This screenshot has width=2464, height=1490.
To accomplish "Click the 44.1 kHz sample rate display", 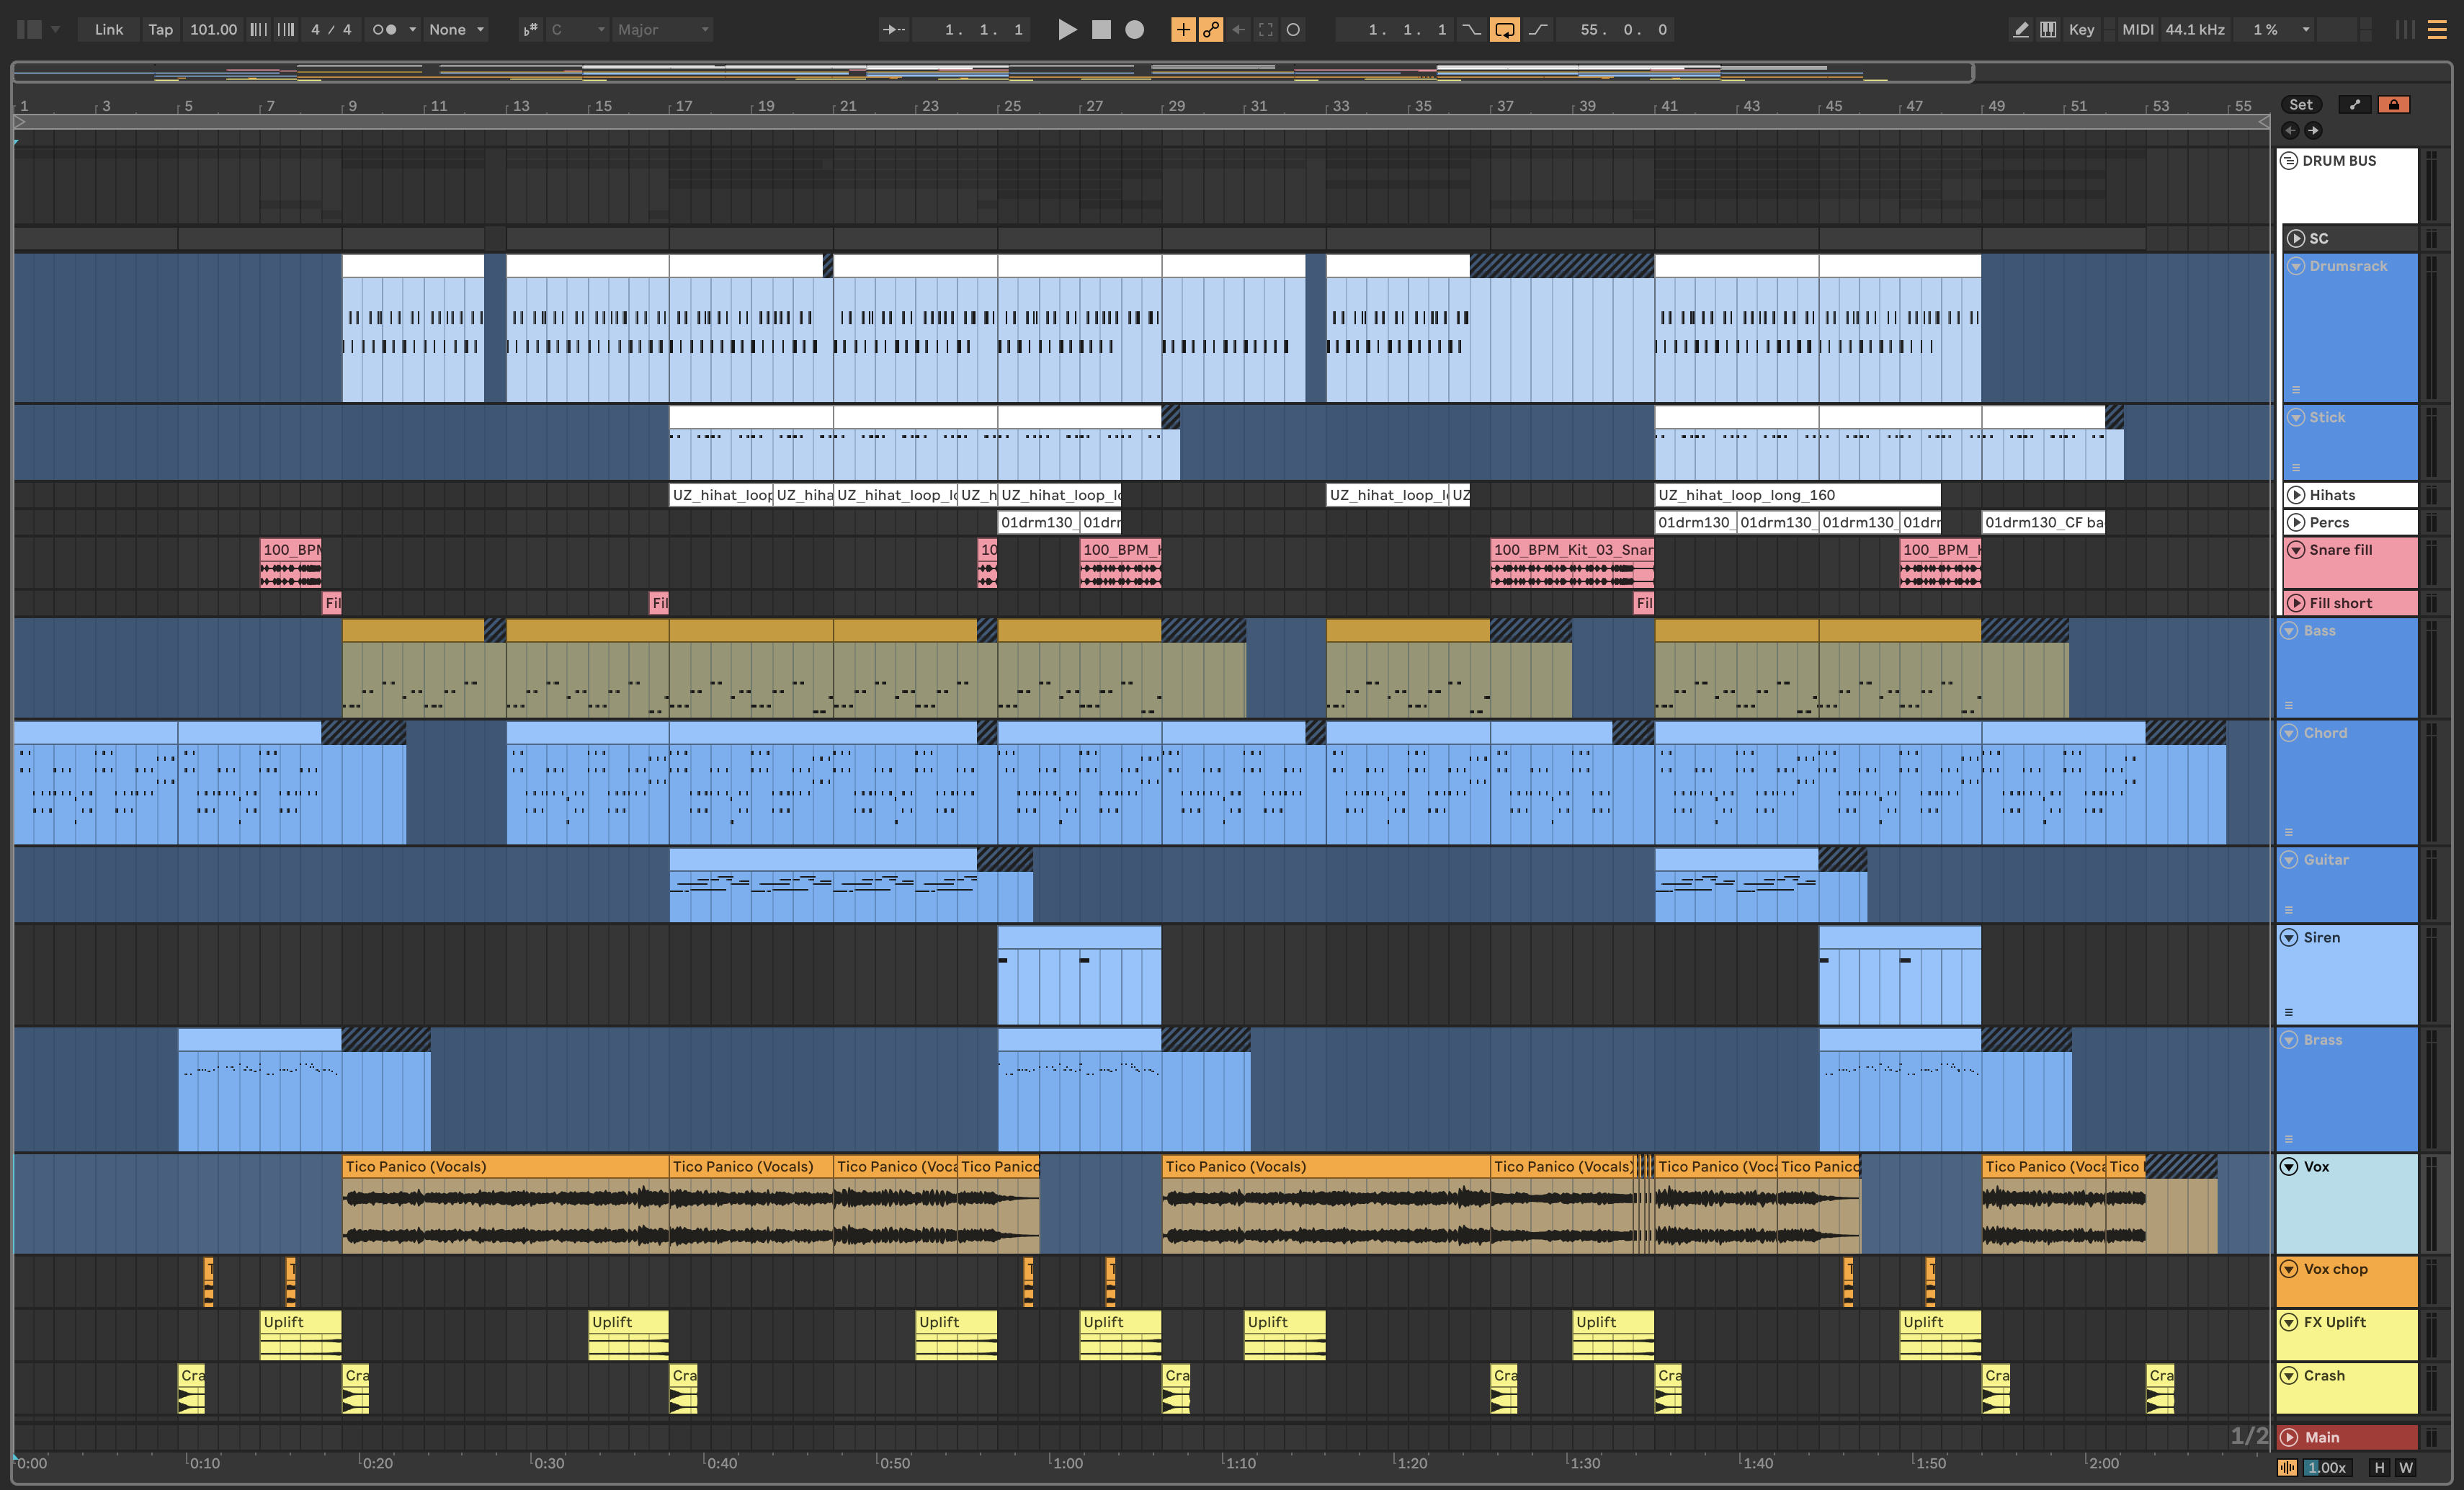I will [x=2195, y=30].
